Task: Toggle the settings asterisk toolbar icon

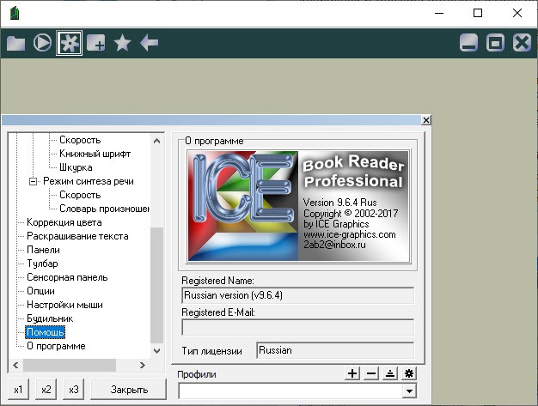Action: (x=70, y=43)
